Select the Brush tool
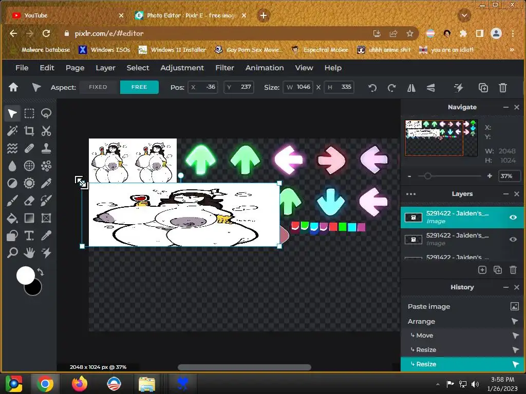526x394 pixels. pos(12,201)
